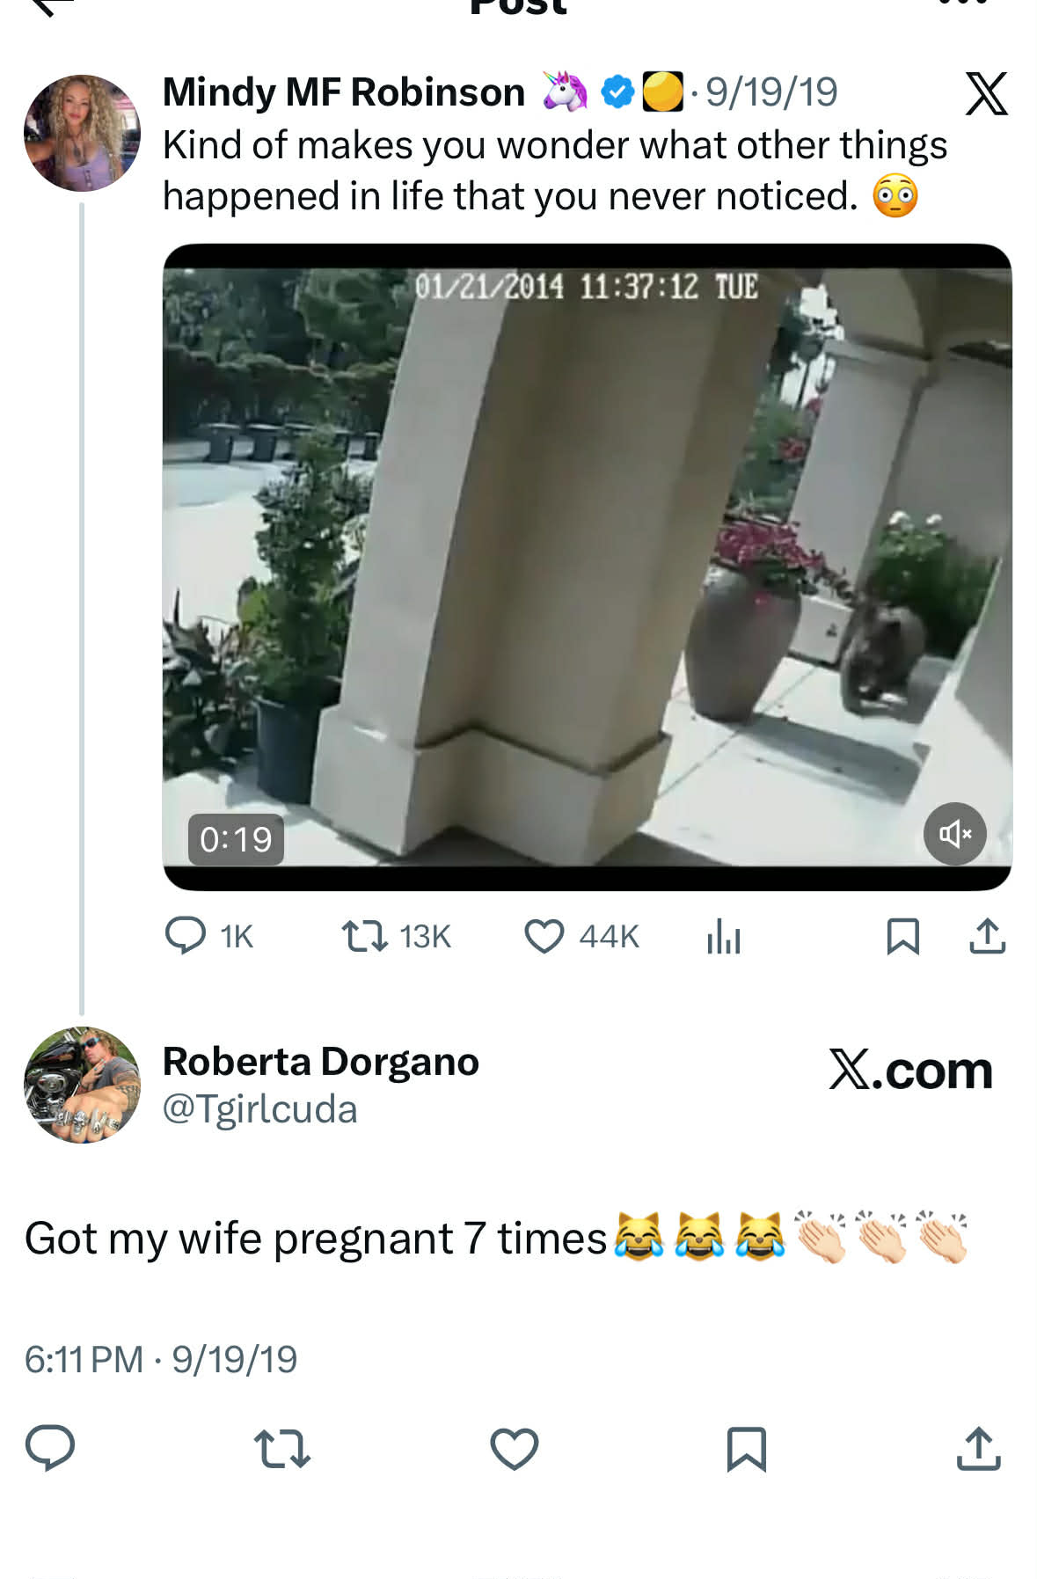The image size is (1037, 1579).
Task: Repost Roberta Dorgano's reply
Action: [281, 1448]
